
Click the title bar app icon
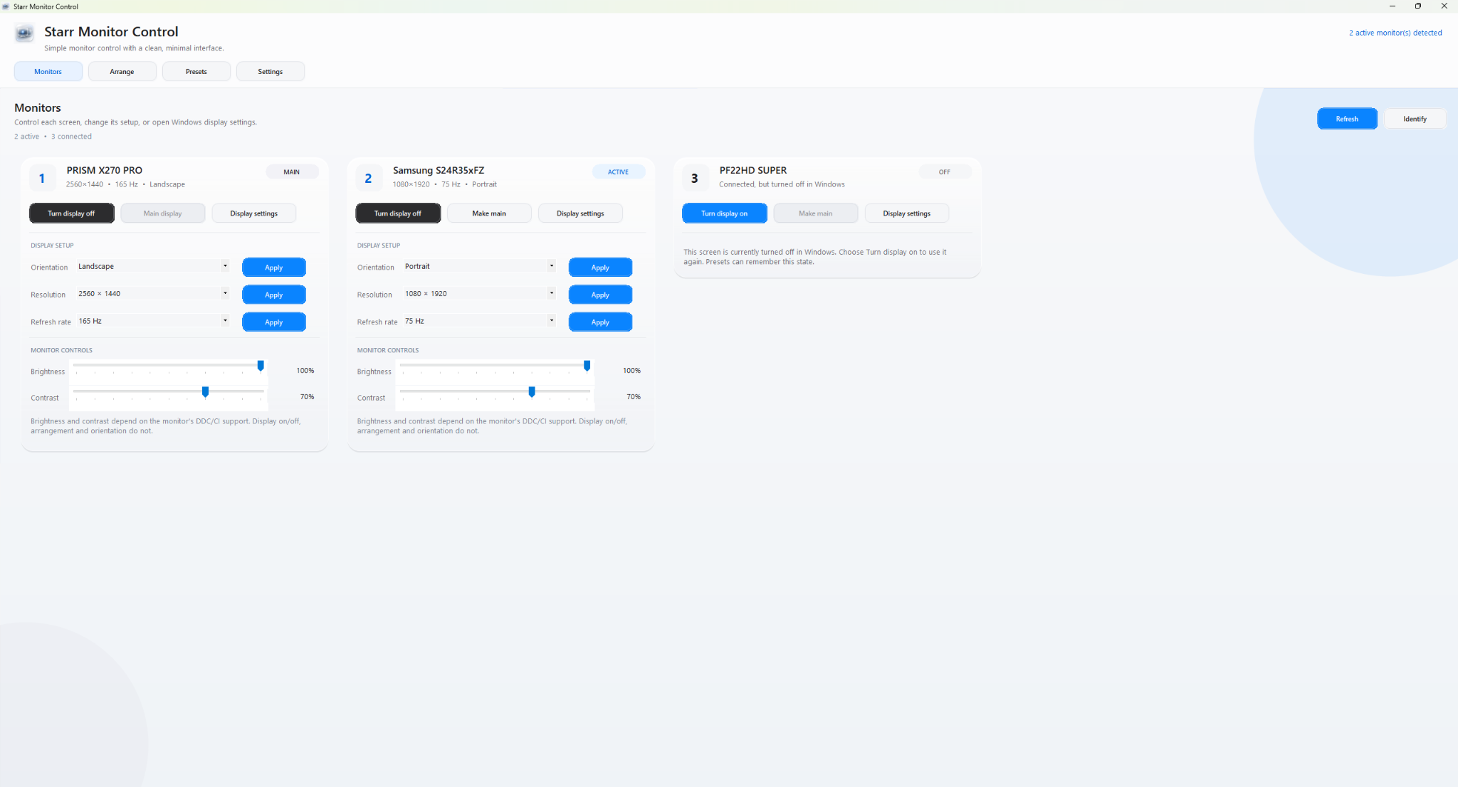6,6
